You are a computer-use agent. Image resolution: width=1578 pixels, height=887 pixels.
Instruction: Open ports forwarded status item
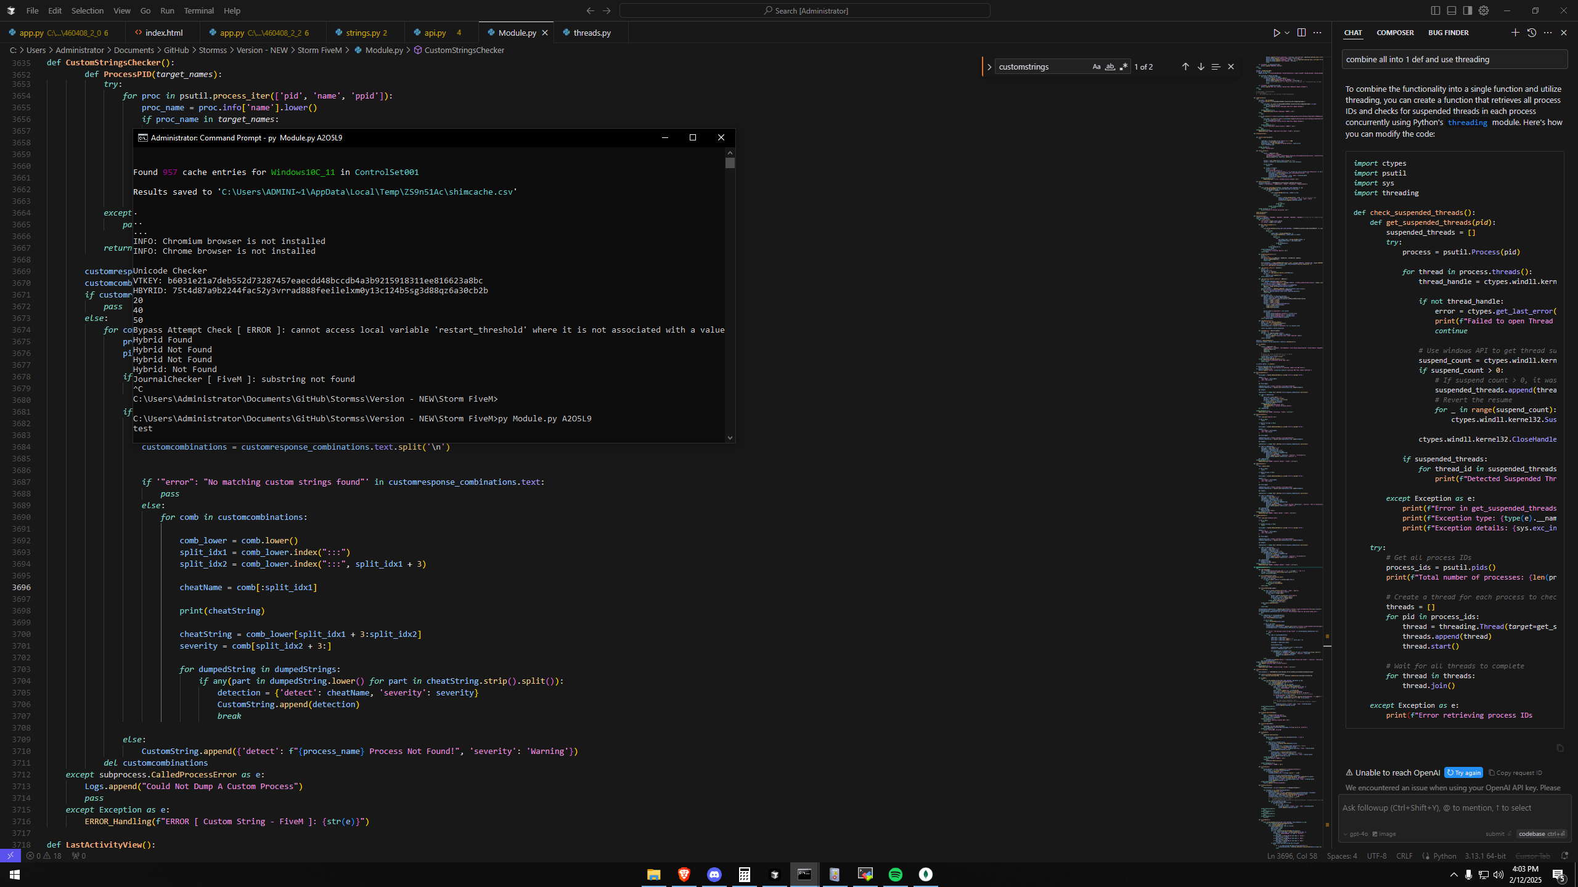[x=78, y=856]
